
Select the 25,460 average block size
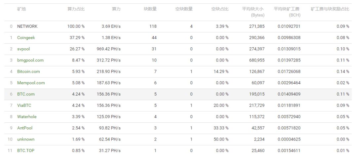click(258, 150)
